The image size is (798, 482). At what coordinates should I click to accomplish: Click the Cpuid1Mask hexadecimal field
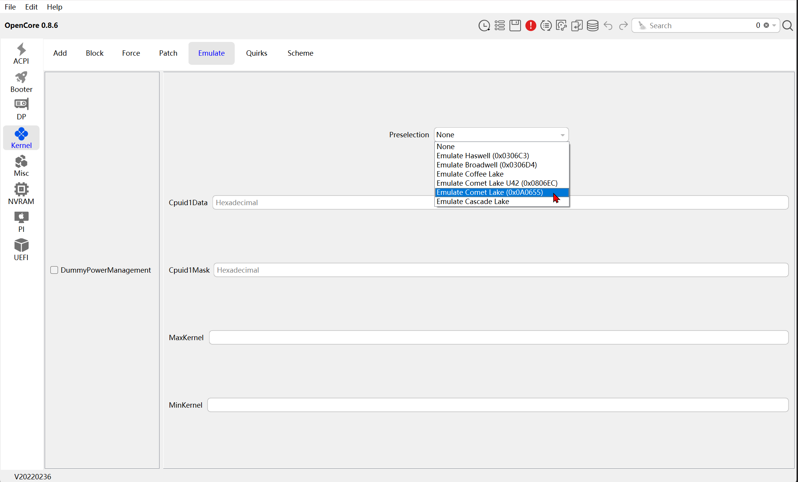click(x=501, y=270)
